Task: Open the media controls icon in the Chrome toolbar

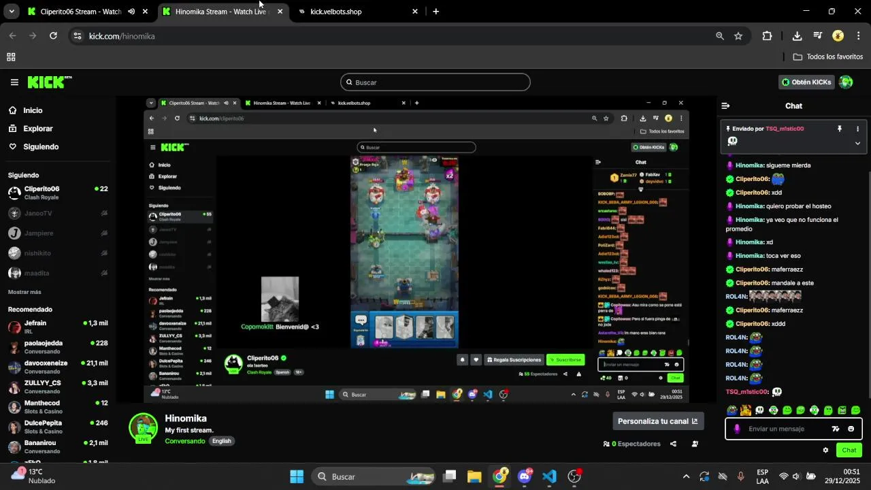Action: coord(818,36)
